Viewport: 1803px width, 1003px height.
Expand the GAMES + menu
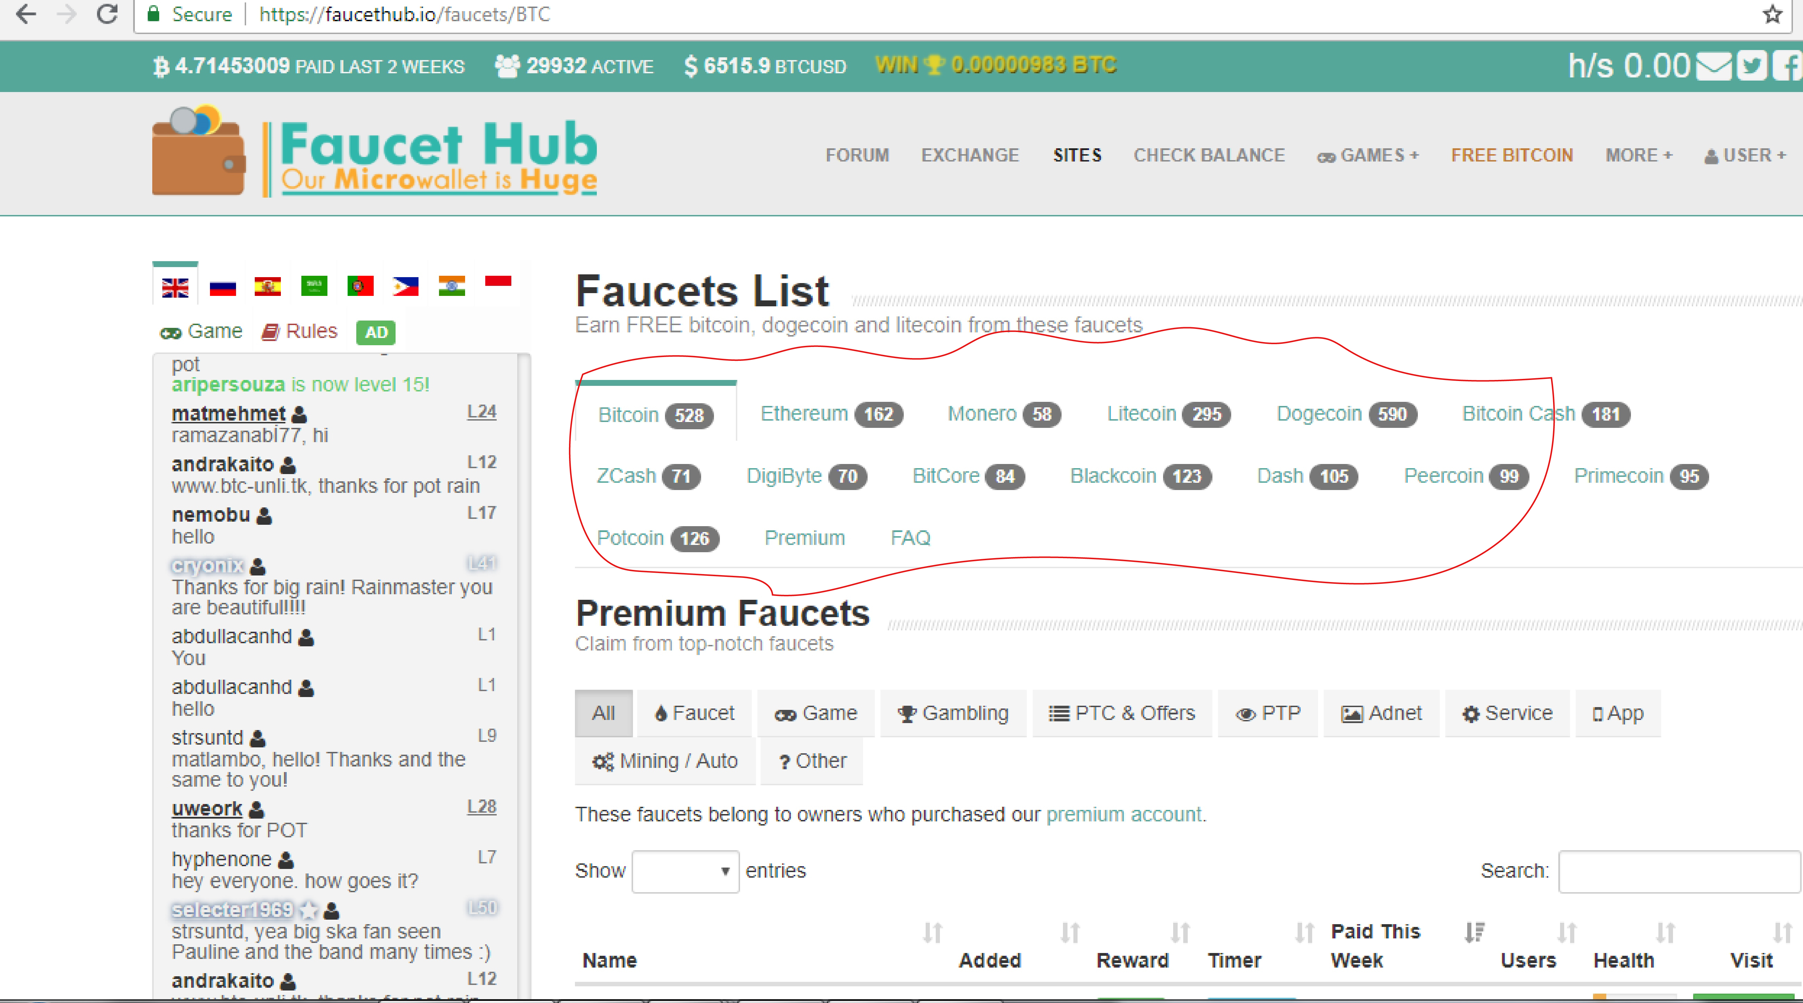[1368, 155]
